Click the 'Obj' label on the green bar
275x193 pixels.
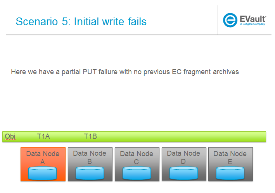click(x=10, y=136)
